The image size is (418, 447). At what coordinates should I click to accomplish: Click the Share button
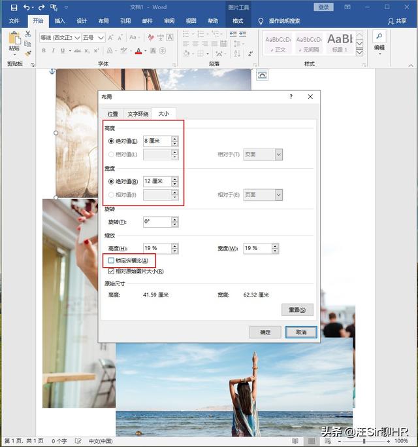(x=398, y=21)
